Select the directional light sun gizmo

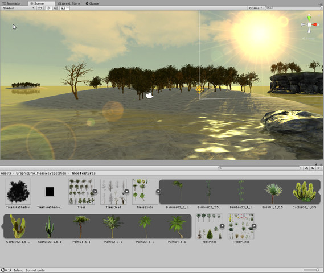pyautogui.click(x=199, y=89)
